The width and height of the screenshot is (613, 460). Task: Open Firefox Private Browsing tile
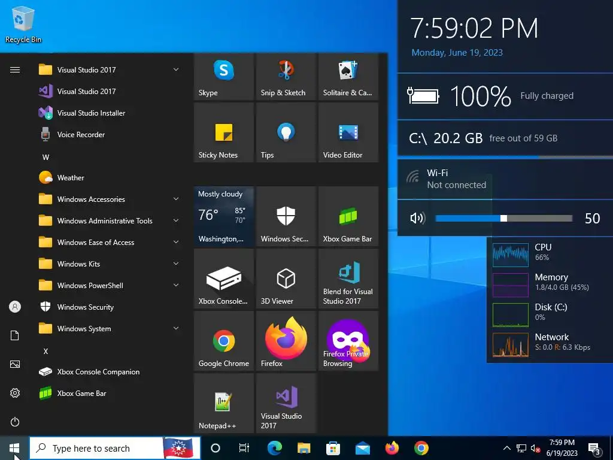coord(348,341)
